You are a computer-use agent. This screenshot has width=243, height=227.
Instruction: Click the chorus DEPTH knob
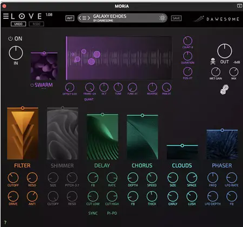click(133, 178)
